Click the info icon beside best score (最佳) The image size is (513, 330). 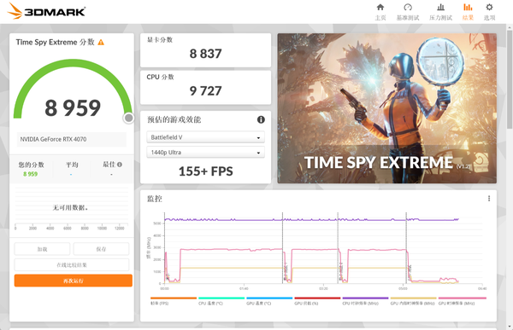120,165
